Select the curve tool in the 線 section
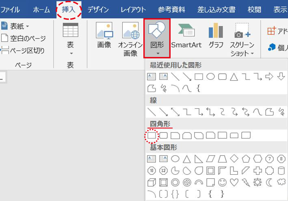This screenshot has width=288, height=201. [x=258, y=112]
